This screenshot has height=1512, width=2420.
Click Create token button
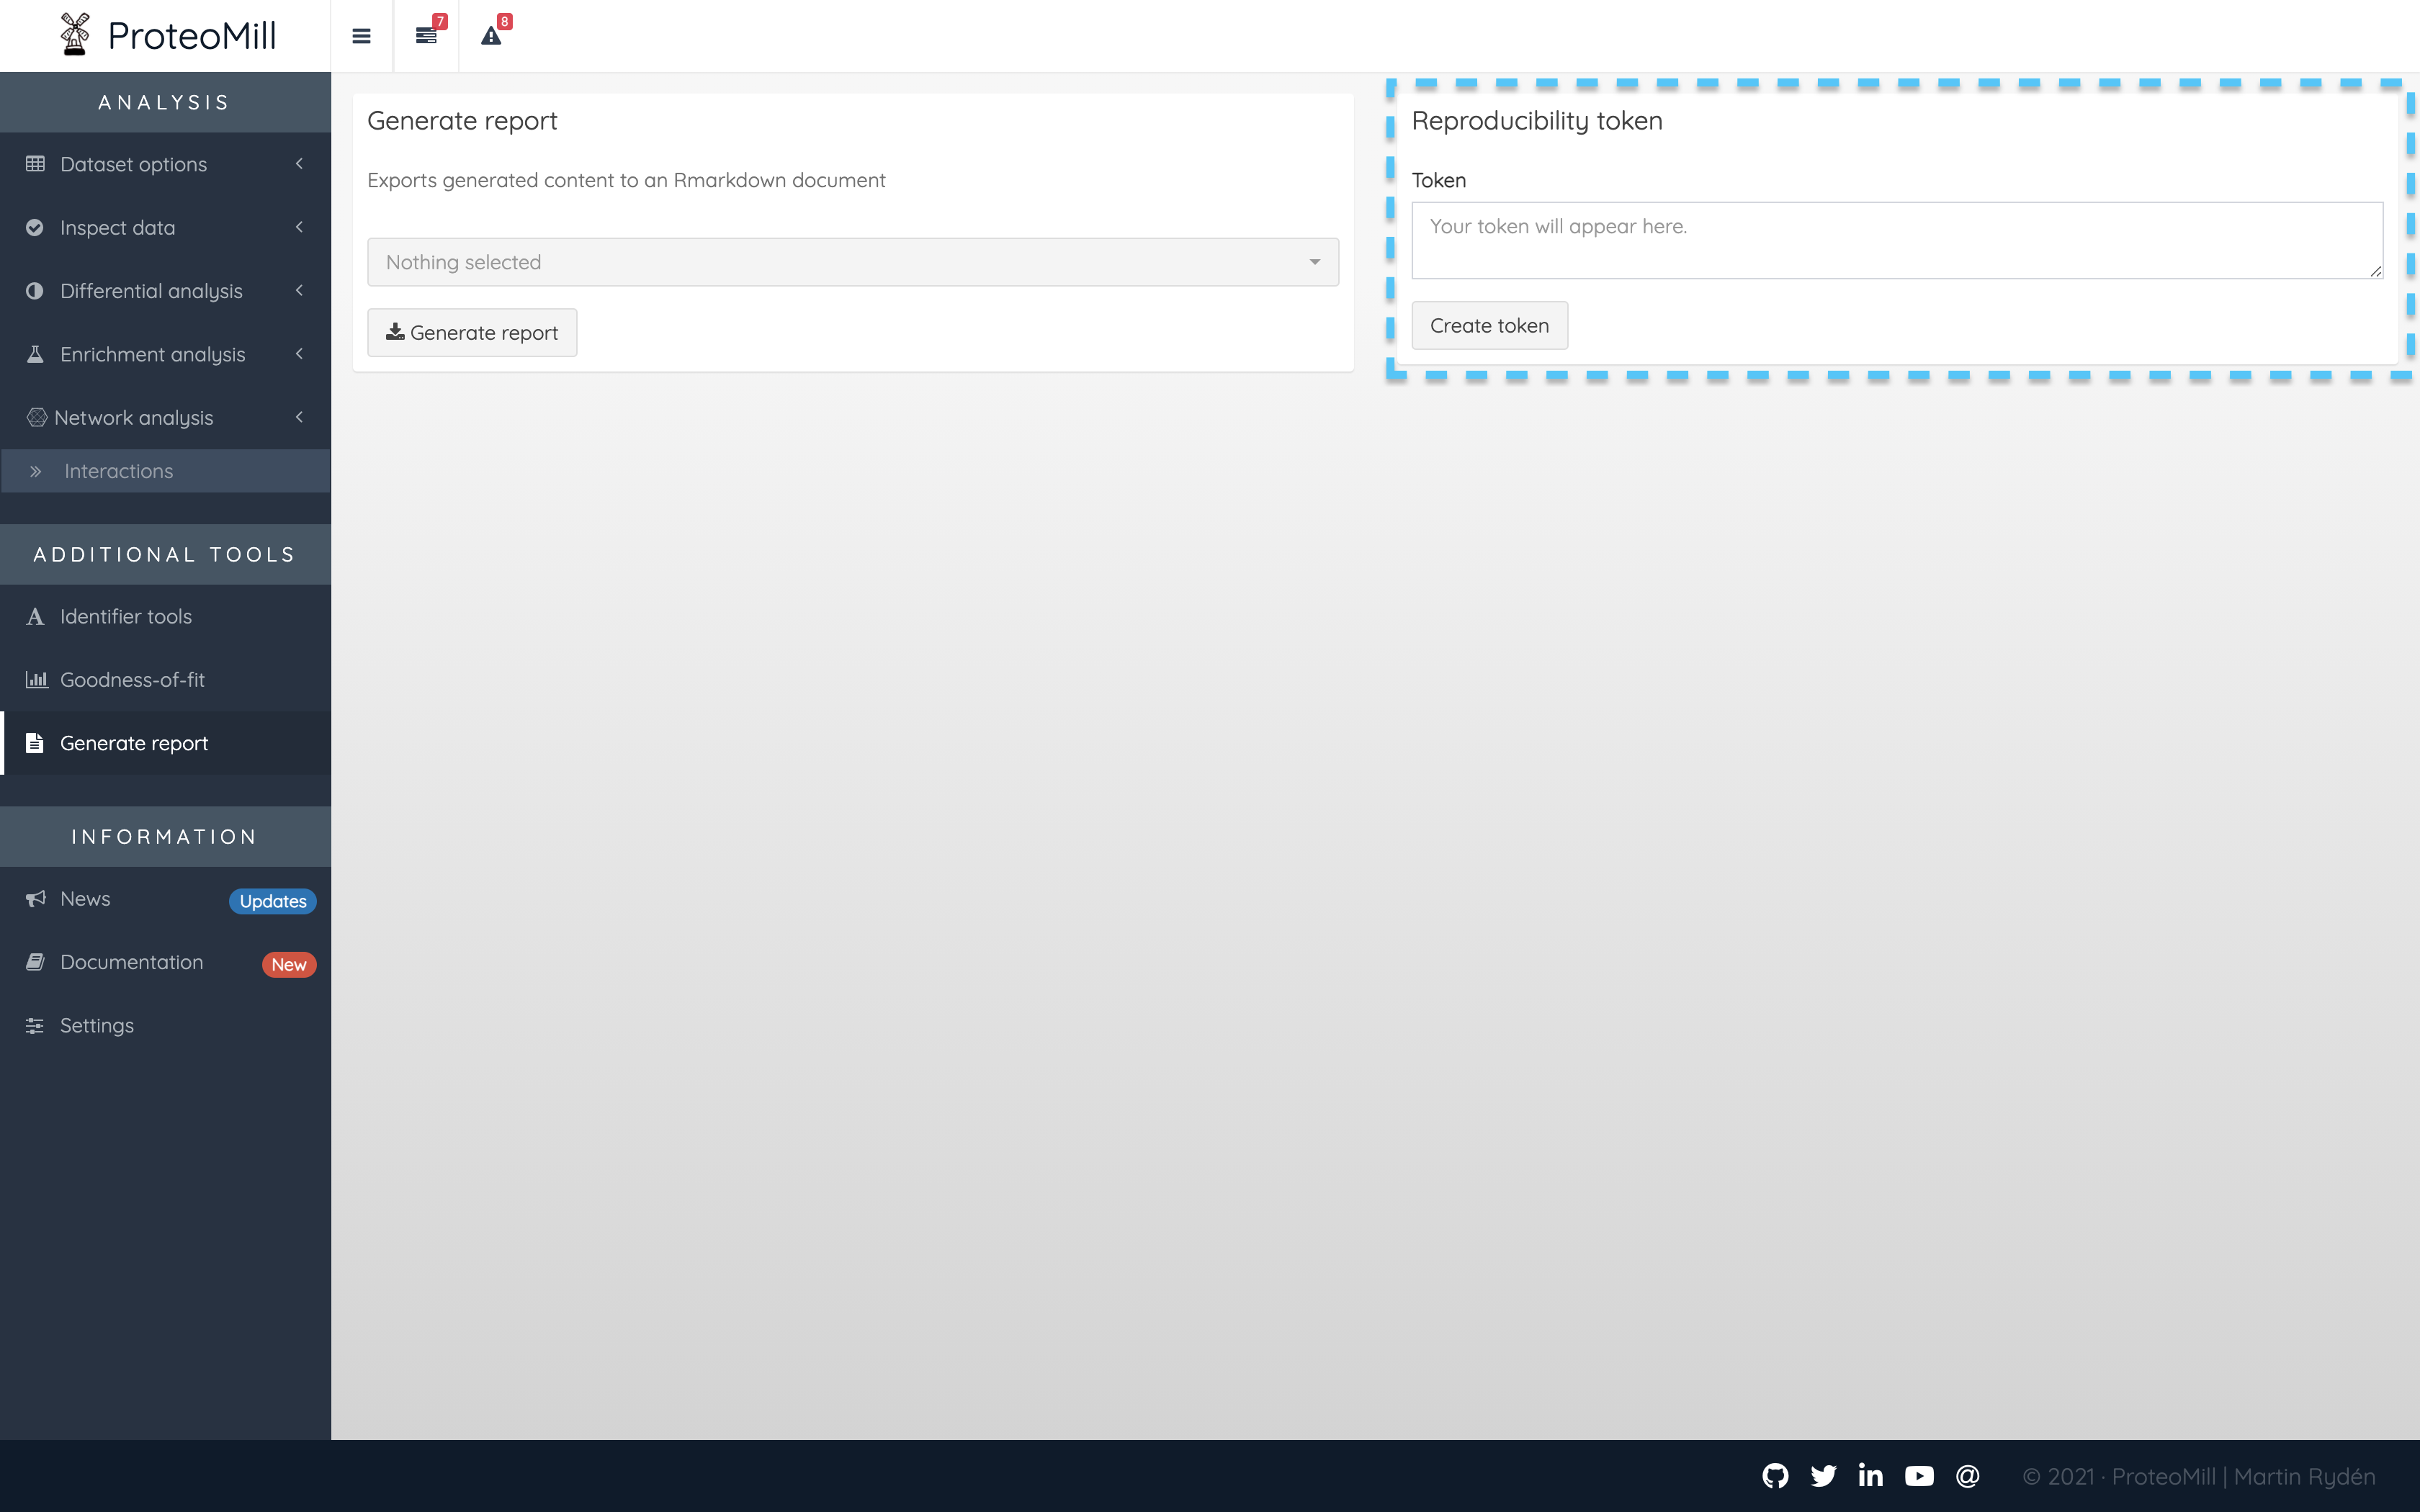click(1489, 324)
